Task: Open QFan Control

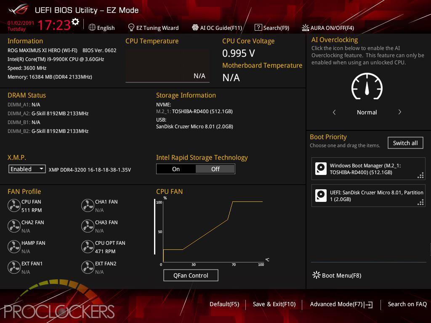Action: 191,275
